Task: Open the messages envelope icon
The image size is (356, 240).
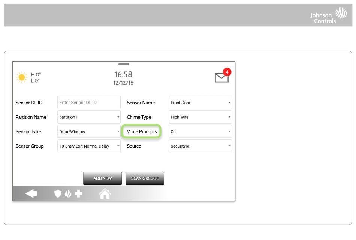Action: point(221,78)
